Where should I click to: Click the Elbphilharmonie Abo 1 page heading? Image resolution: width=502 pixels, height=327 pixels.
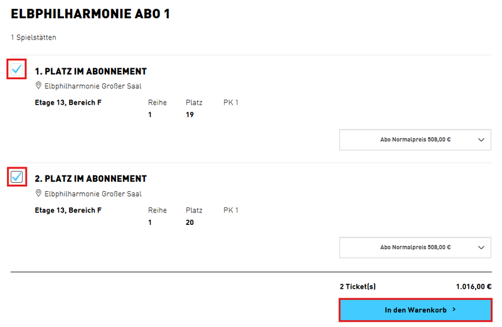coord(90,14)
